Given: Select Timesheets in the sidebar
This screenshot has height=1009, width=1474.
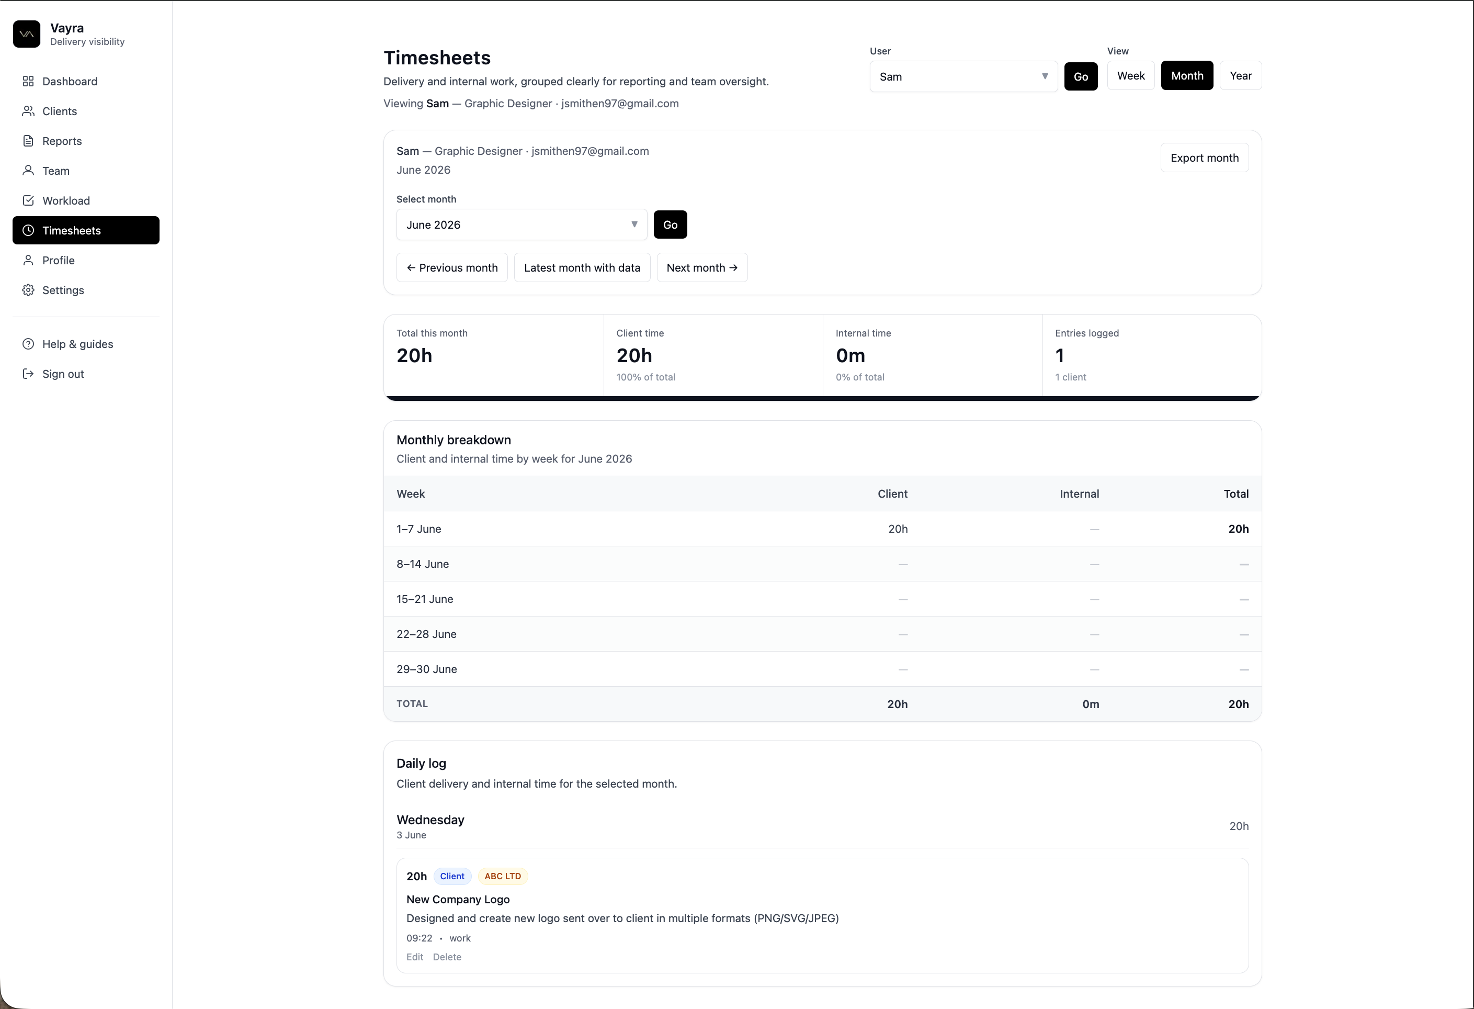Looking at the screenshot, I should [86, 230].
